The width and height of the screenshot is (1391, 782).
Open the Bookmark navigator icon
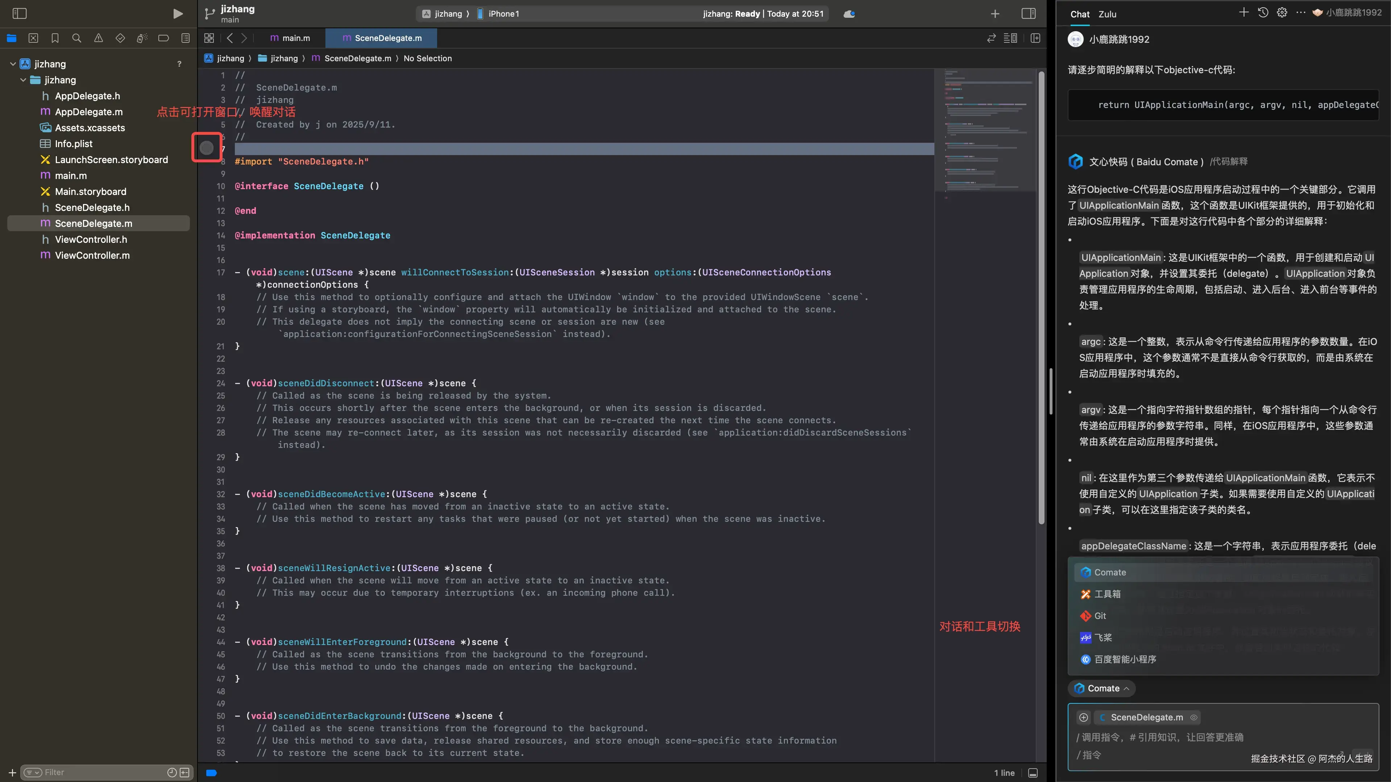point(55,38)
